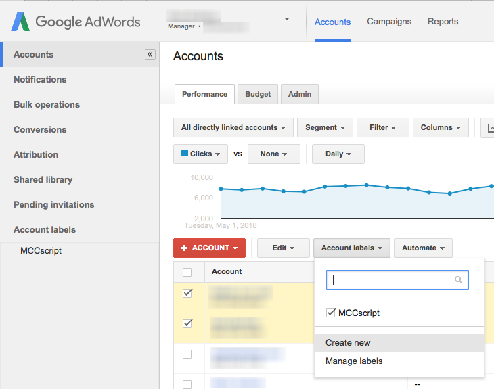Open Bulk operations in the sidebar
494x389 pixels.
click(x=47, y=105)
